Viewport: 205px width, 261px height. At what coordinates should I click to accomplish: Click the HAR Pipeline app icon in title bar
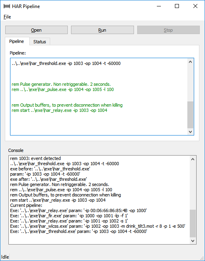coord(7,6)
